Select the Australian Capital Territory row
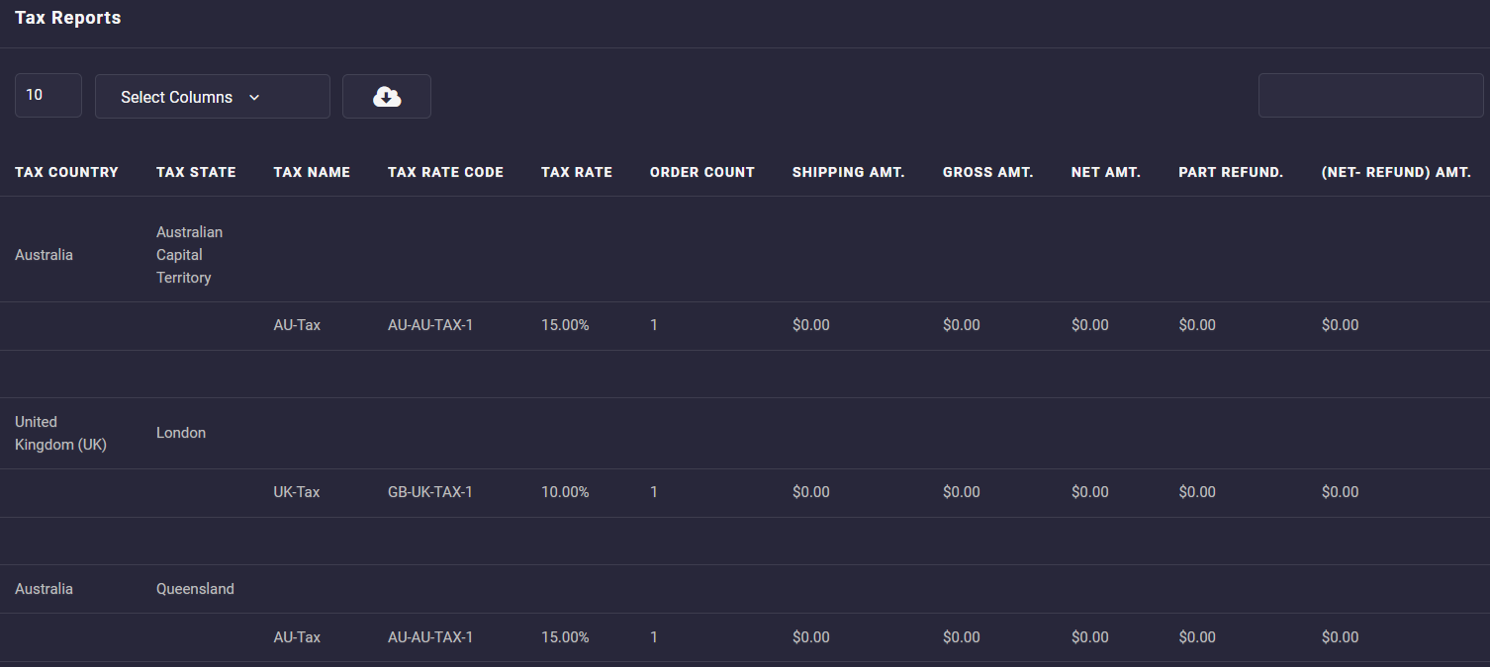Image resolution: width=1490 pixels, height=667 pixels. (189, 255)
